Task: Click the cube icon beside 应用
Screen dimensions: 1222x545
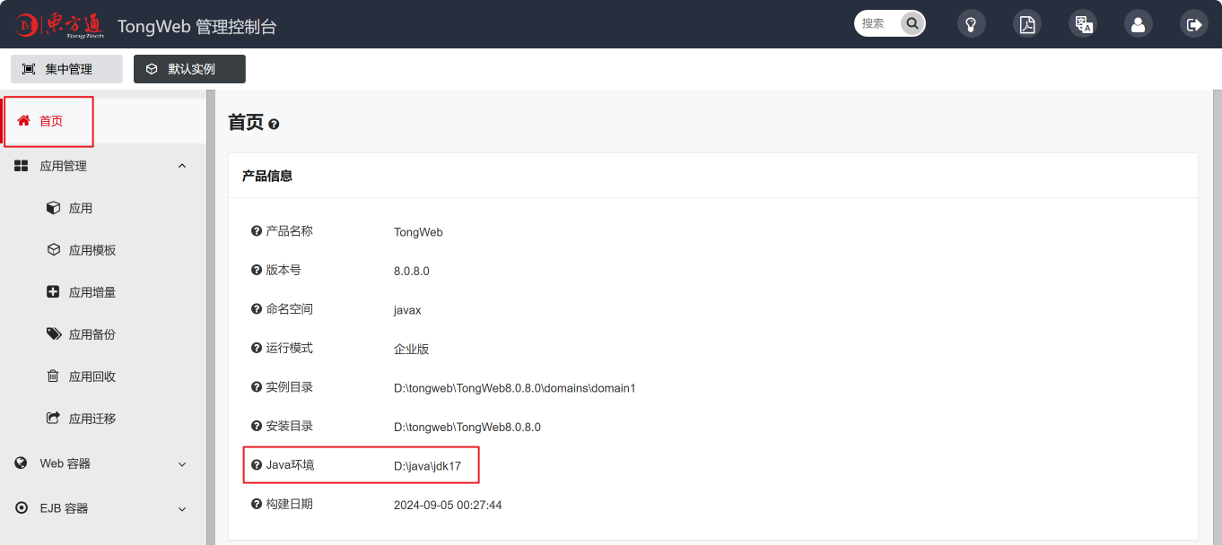Action: 53,208
